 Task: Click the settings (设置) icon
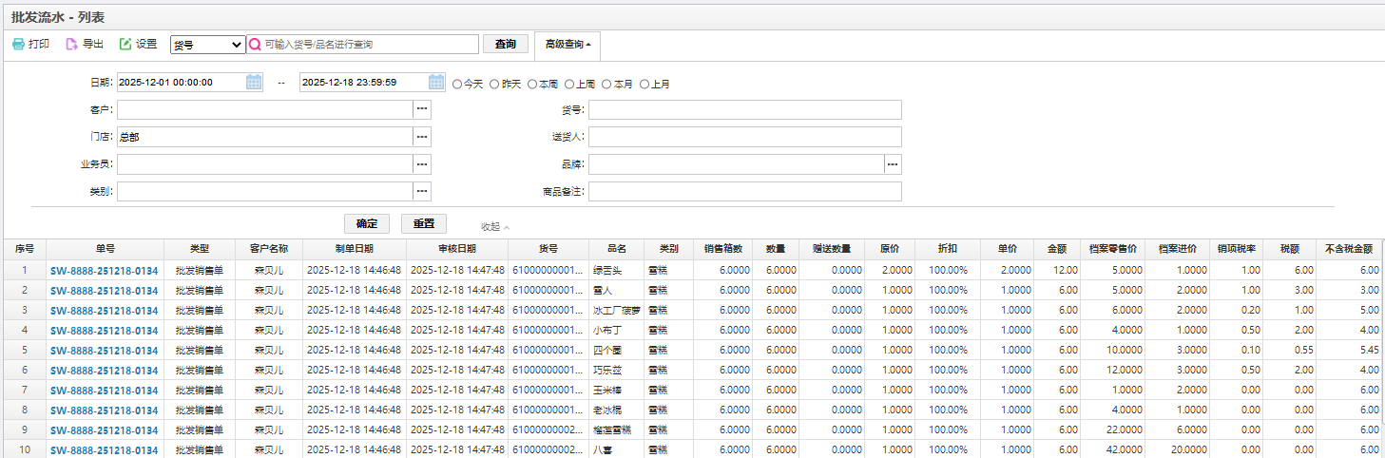pyautogui.click(x=125, y=44)
